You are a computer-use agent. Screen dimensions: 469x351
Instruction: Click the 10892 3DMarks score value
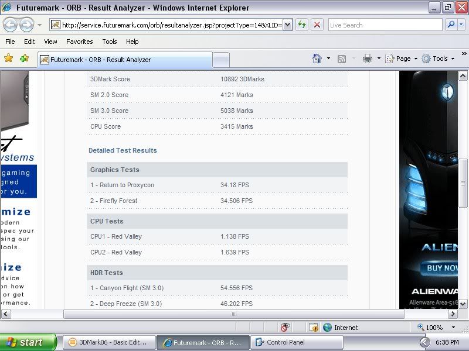click(x=242, y=79)
